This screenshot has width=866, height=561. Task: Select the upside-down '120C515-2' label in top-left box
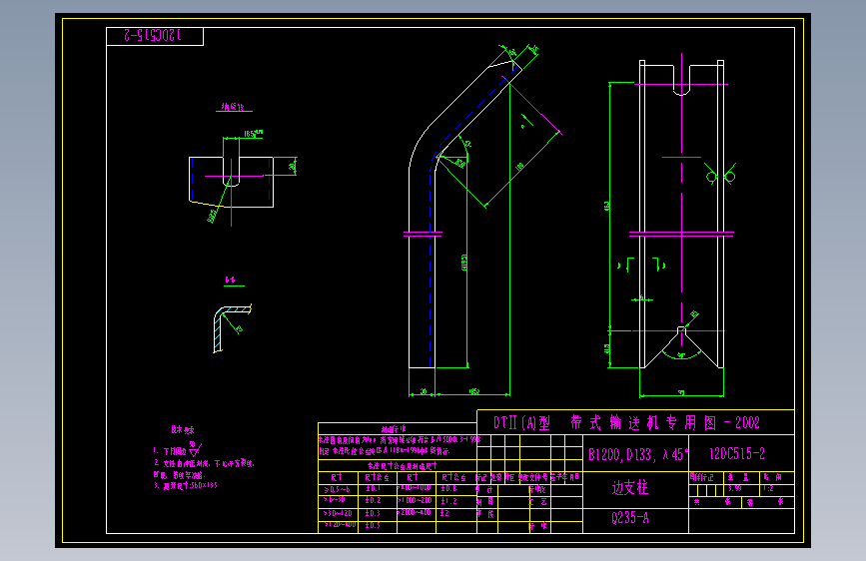153,36
